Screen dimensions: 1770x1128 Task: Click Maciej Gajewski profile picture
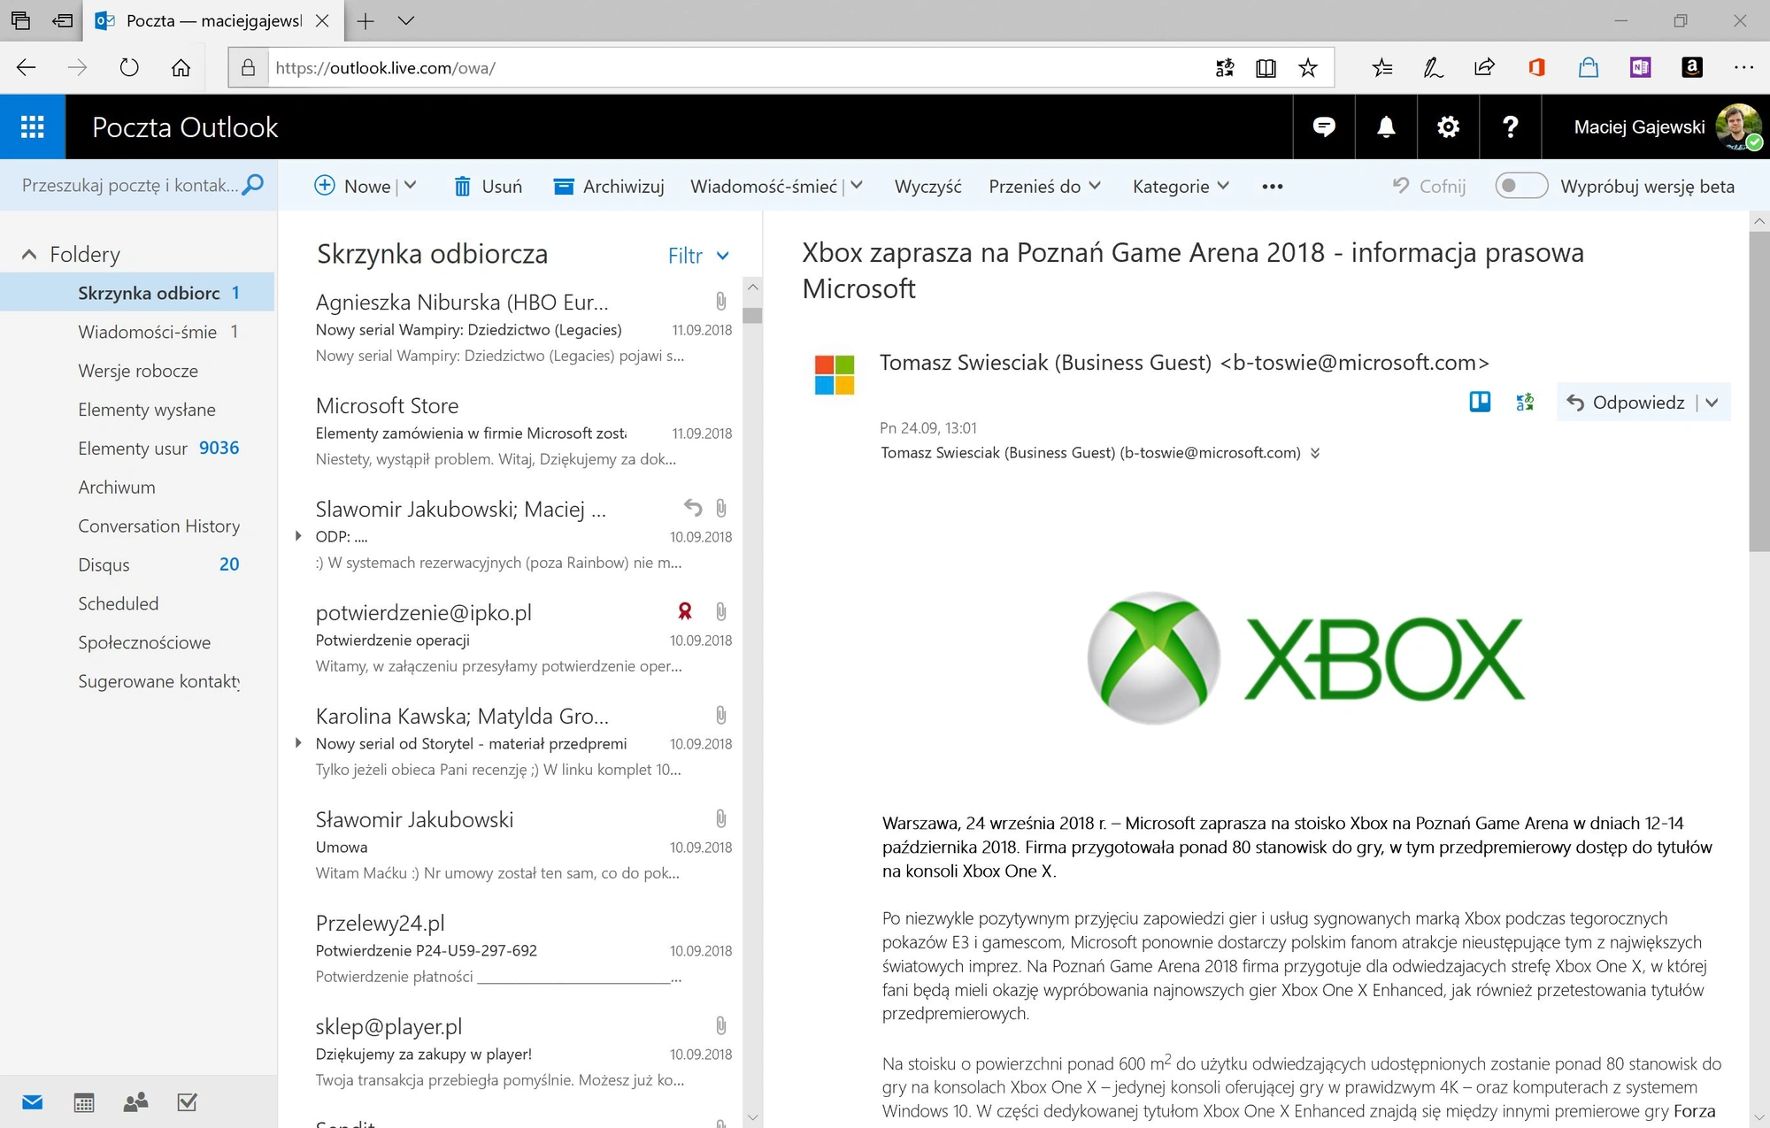(x=1738, y=127)
